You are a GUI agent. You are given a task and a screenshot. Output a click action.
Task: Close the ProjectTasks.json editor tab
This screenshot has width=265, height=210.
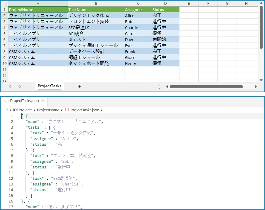(43, 101)
